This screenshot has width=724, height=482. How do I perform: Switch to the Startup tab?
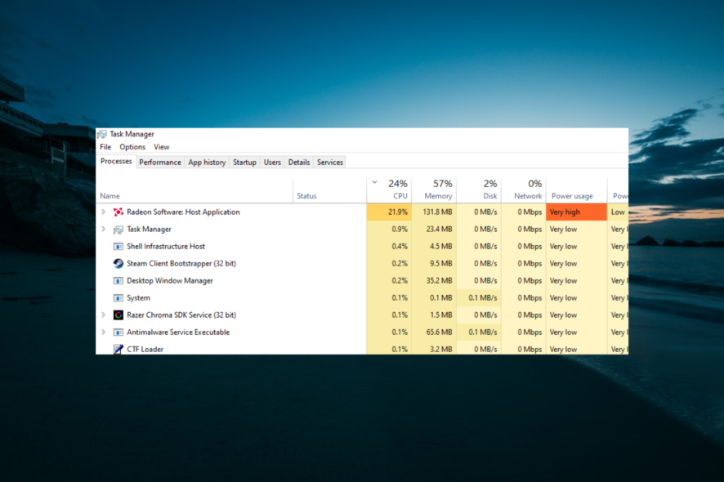click(x=244, y=162)
